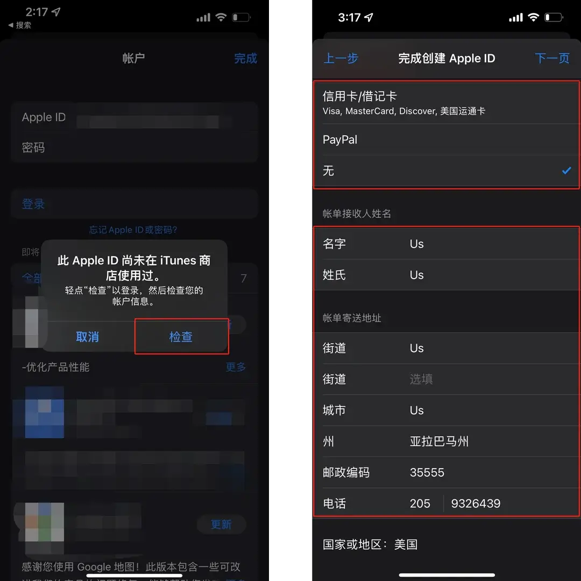Tap the location services arrow in left status bar

pyautogui.click(x=55, y=11)
